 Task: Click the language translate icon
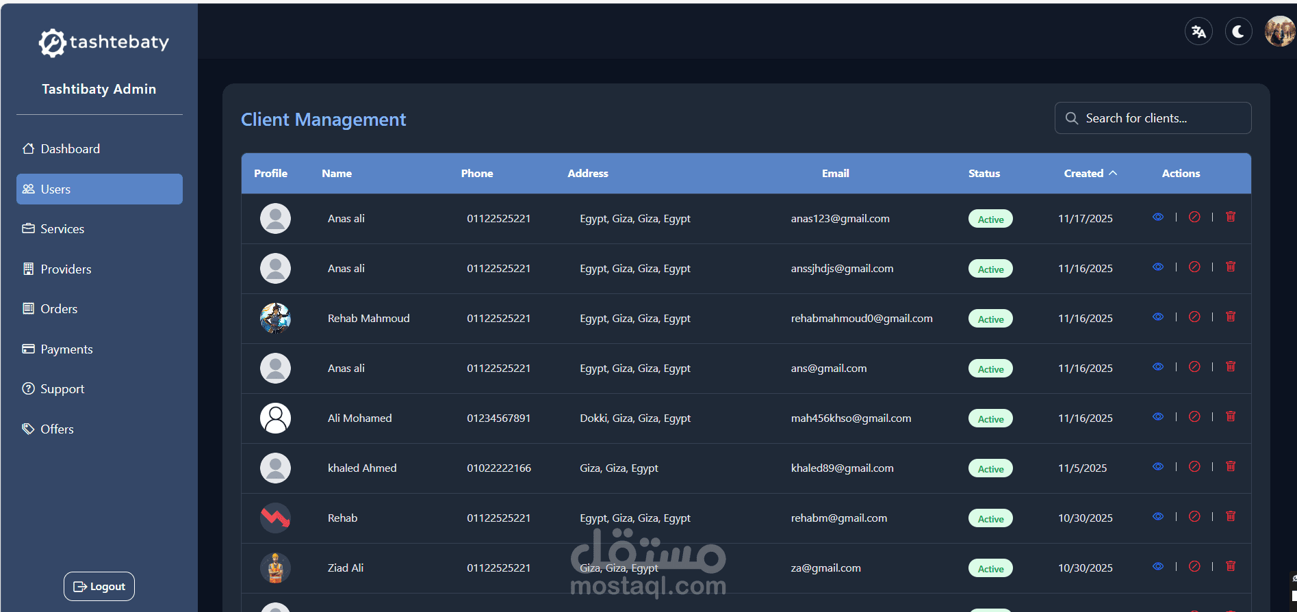(1198, 31)
